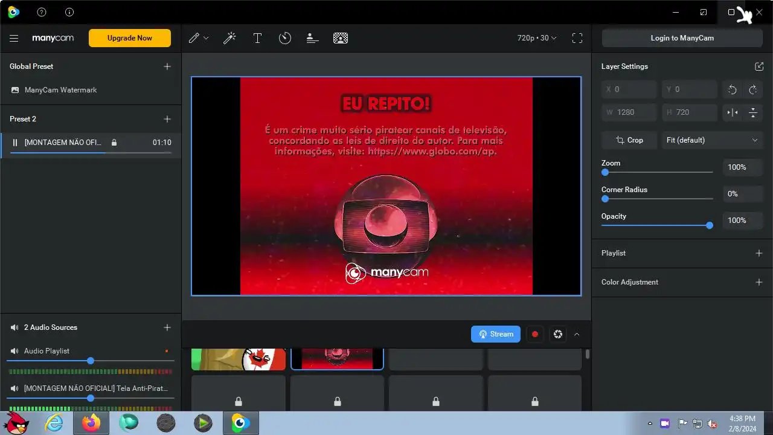
Task: Rotate layer clockwise
Action: (753, 89)
